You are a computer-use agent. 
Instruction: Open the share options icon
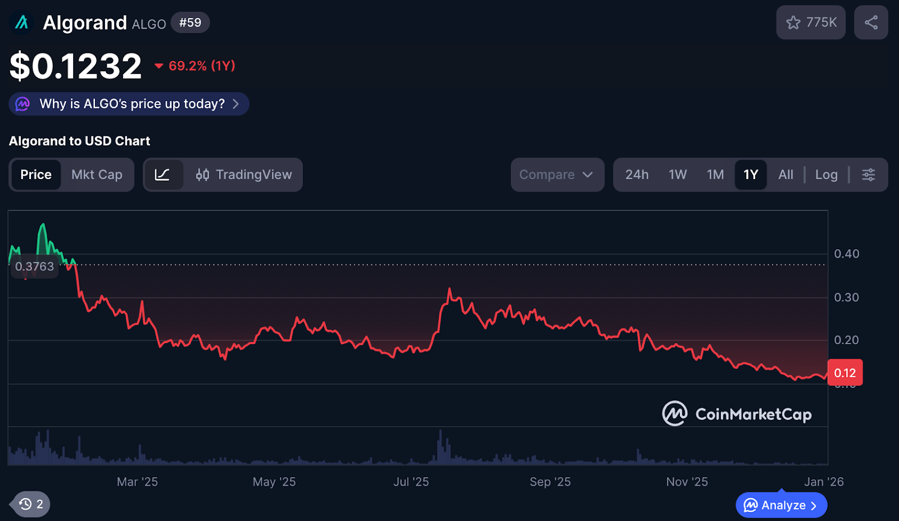[x=871, y=22]
